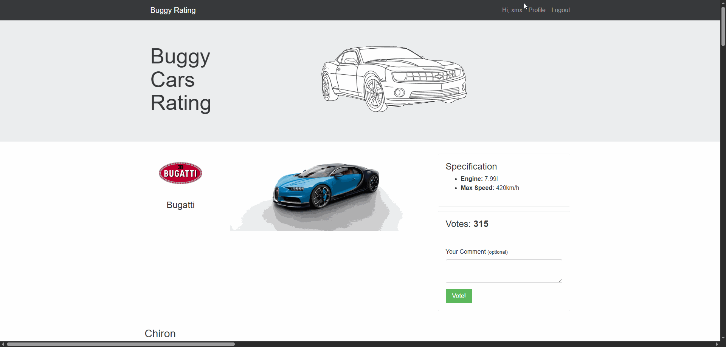Log out using the Logout link

tap(560, 10)
